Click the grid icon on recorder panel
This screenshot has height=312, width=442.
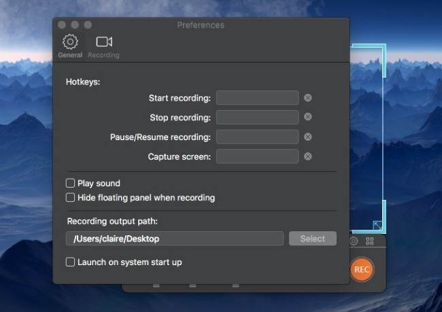pos(370,241)
